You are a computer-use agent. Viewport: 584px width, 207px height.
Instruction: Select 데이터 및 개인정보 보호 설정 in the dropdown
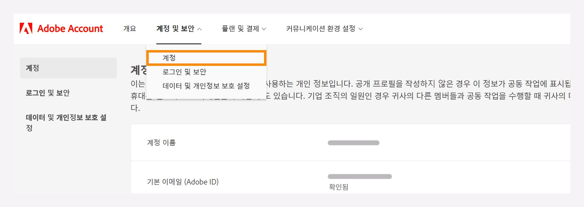coord(207,86)
